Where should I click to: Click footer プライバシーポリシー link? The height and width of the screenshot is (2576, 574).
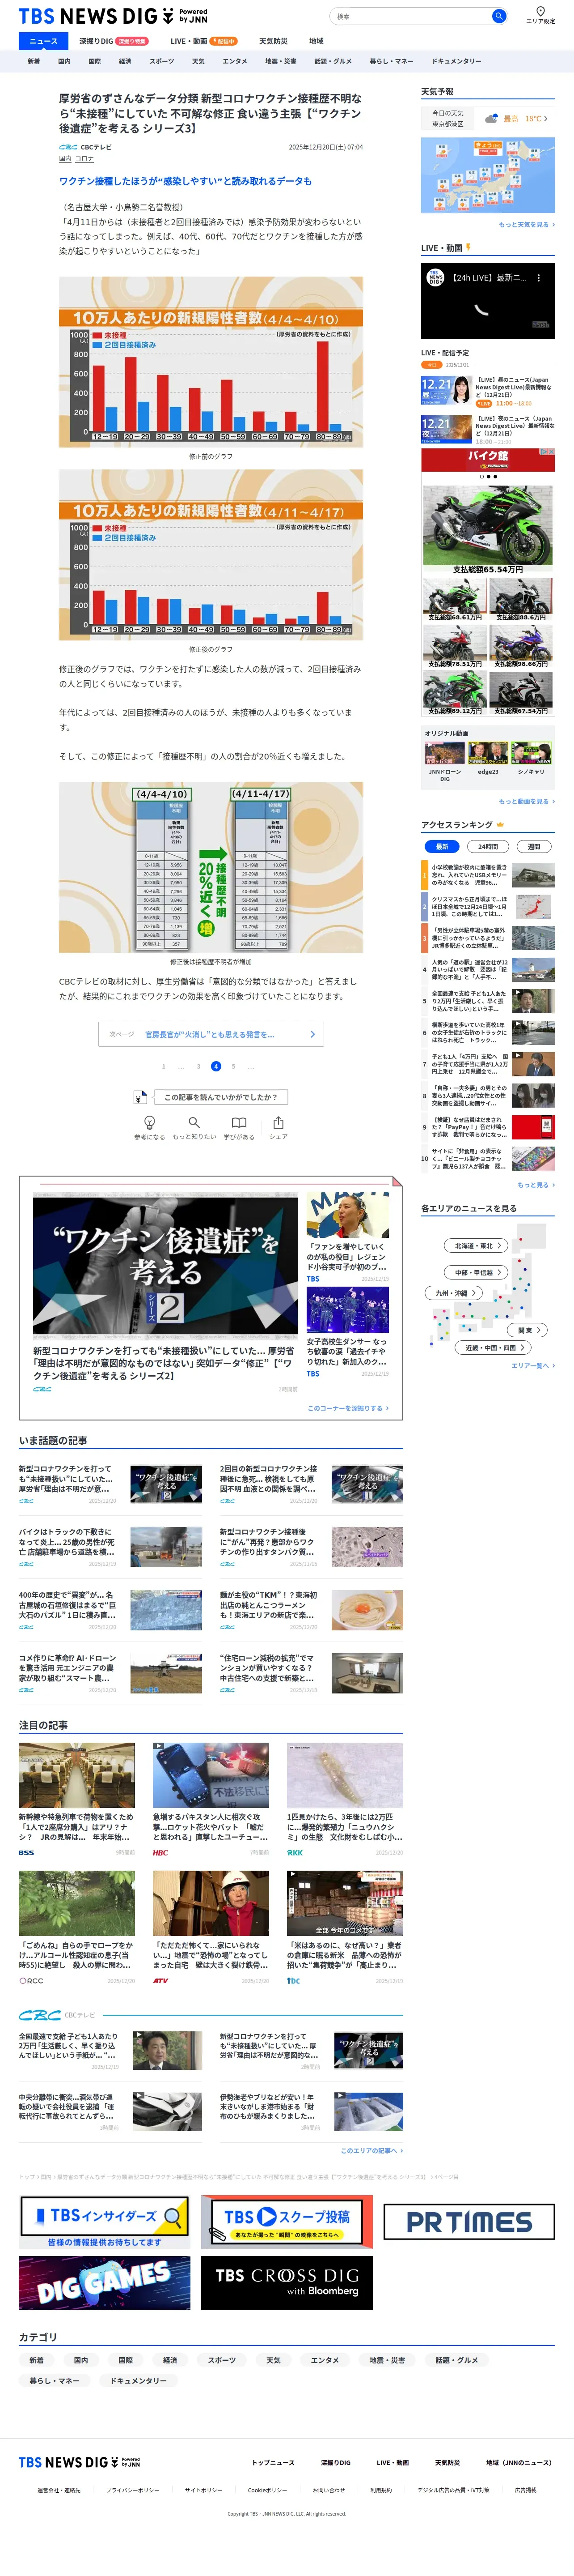(133, 2490)
